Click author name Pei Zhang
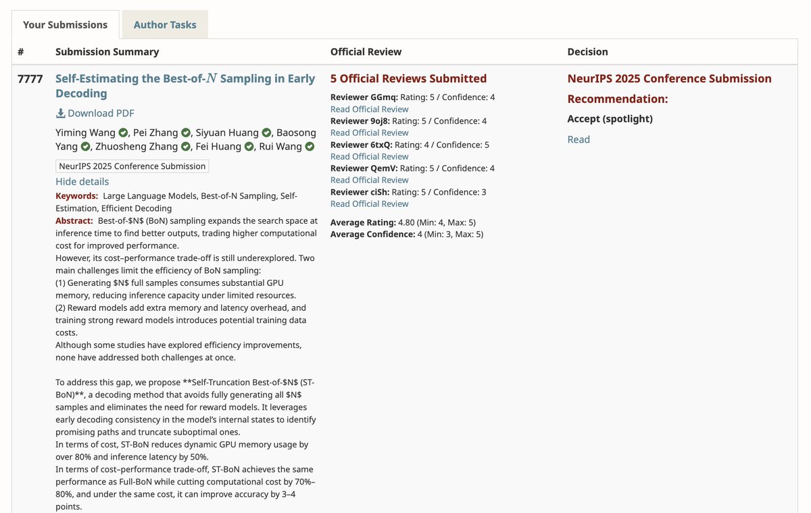Image resolution: width=811 pixels, height=513 pixels. point(155,132)
